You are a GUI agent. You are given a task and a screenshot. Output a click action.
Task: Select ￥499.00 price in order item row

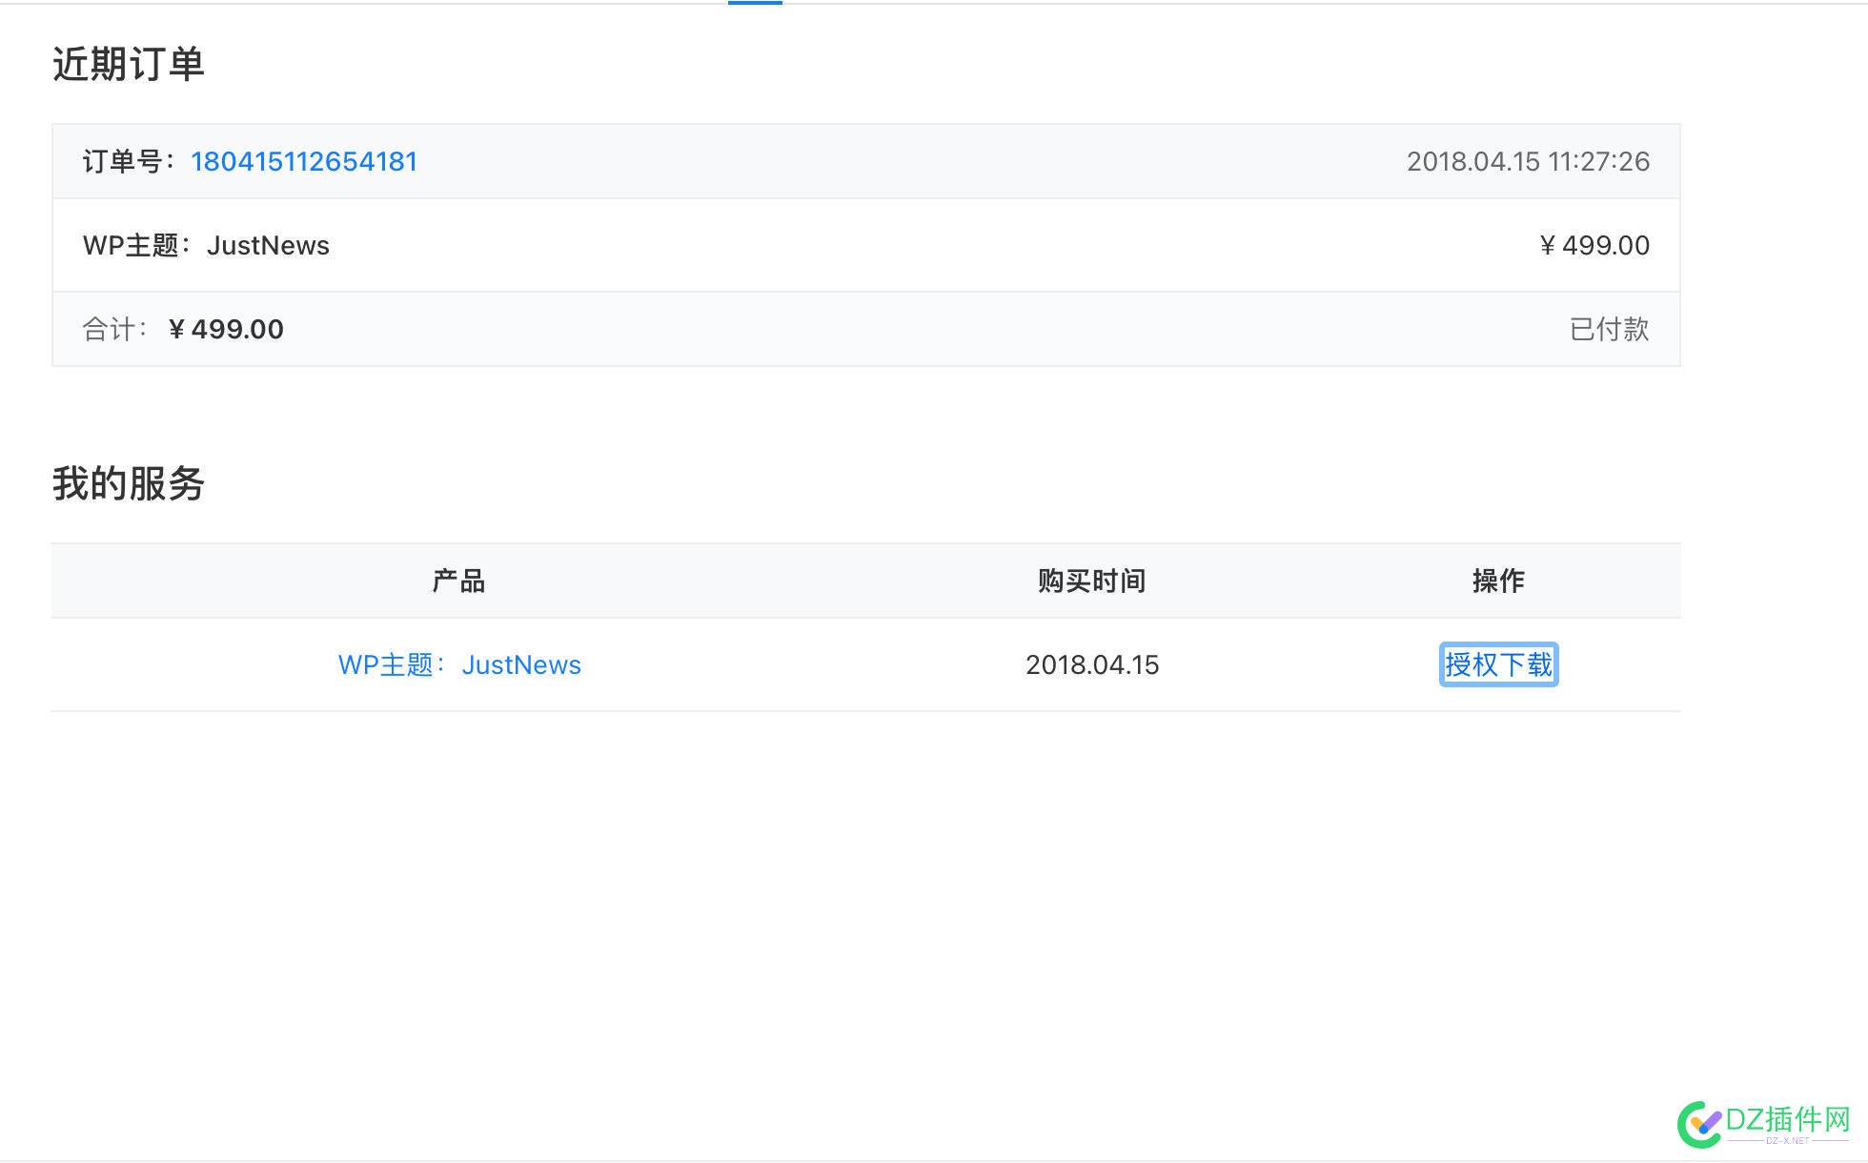click(1594, 245)
